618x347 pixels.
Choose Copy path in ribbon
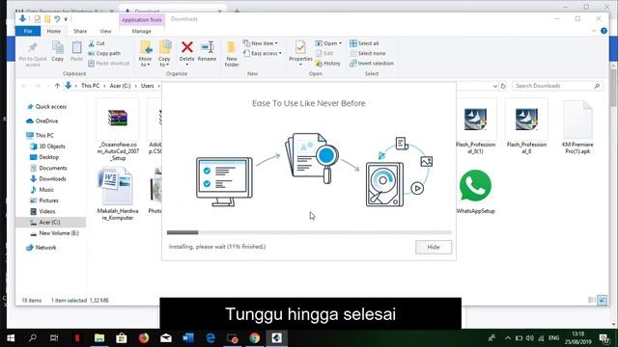click(x=104, y=53)
